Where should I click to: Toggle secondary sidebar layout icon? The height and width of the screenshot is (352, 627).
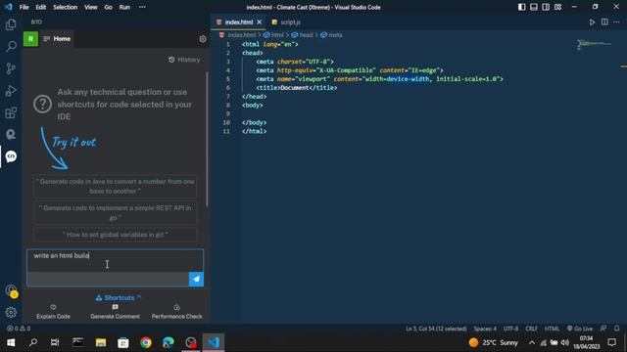[x=546, y=7]
